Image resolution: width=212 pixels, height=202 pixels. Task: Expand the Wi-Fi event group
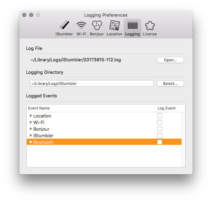31,122
